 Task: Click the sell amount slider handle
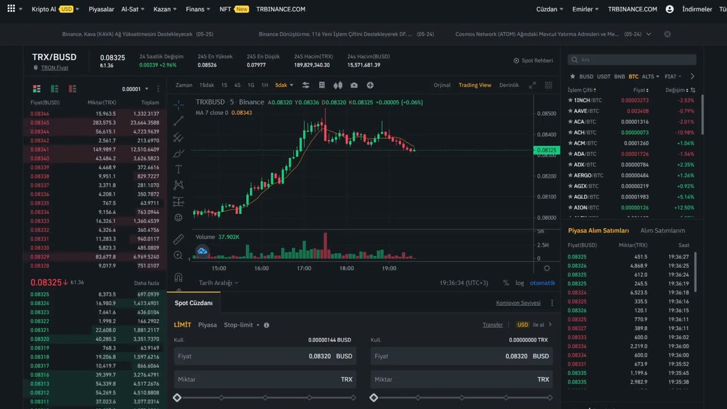point(374,398)
